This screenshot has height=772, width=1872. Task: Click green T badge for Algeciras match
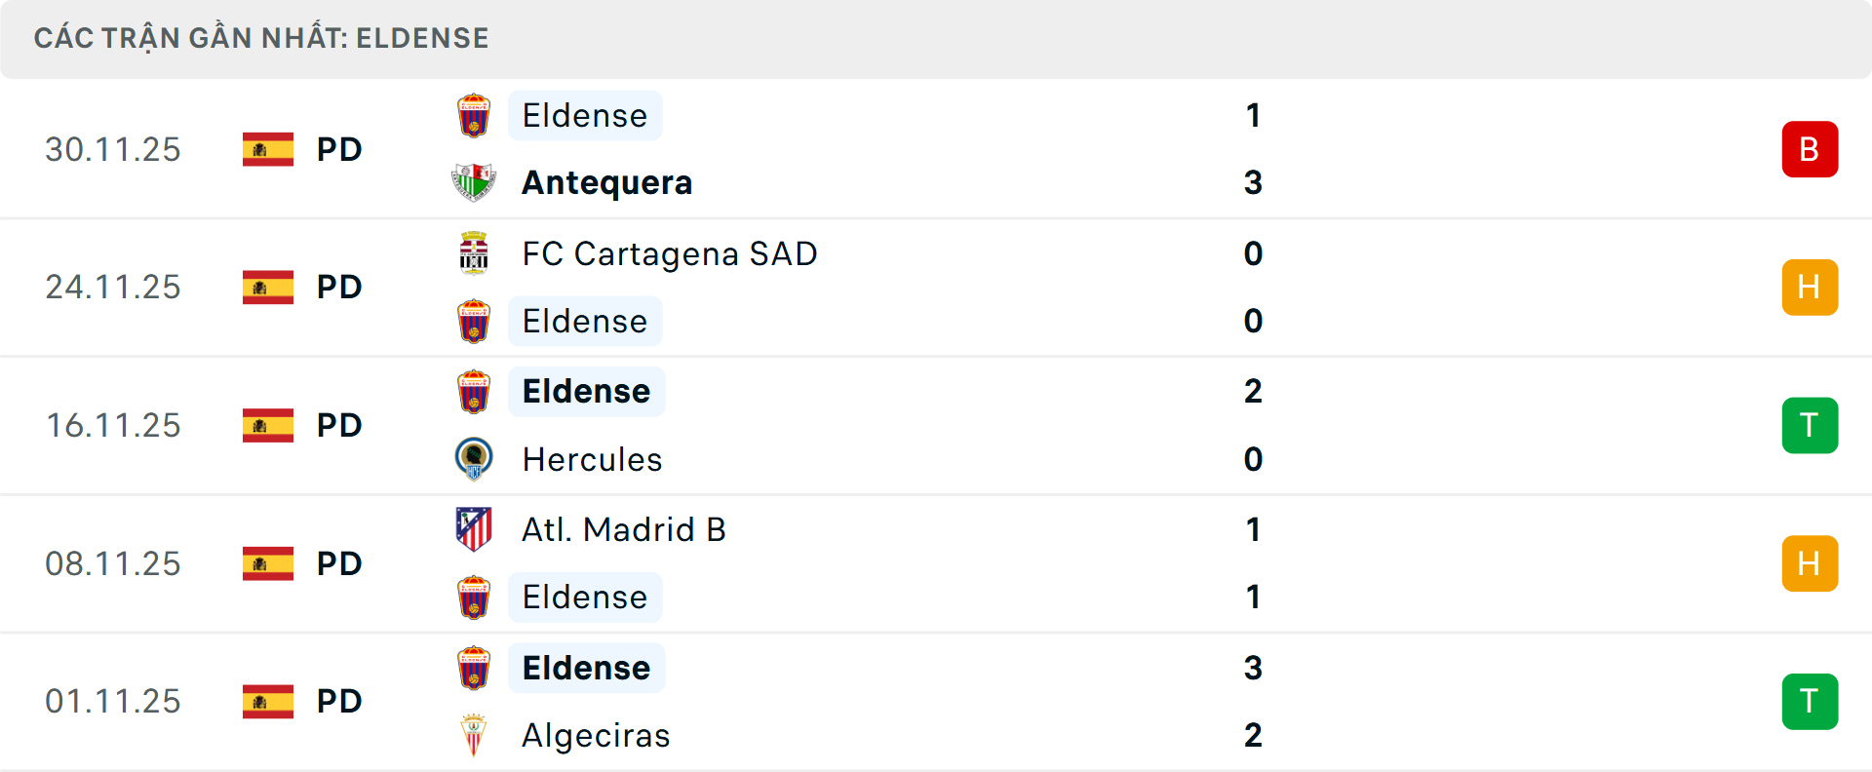point(1810,701)
